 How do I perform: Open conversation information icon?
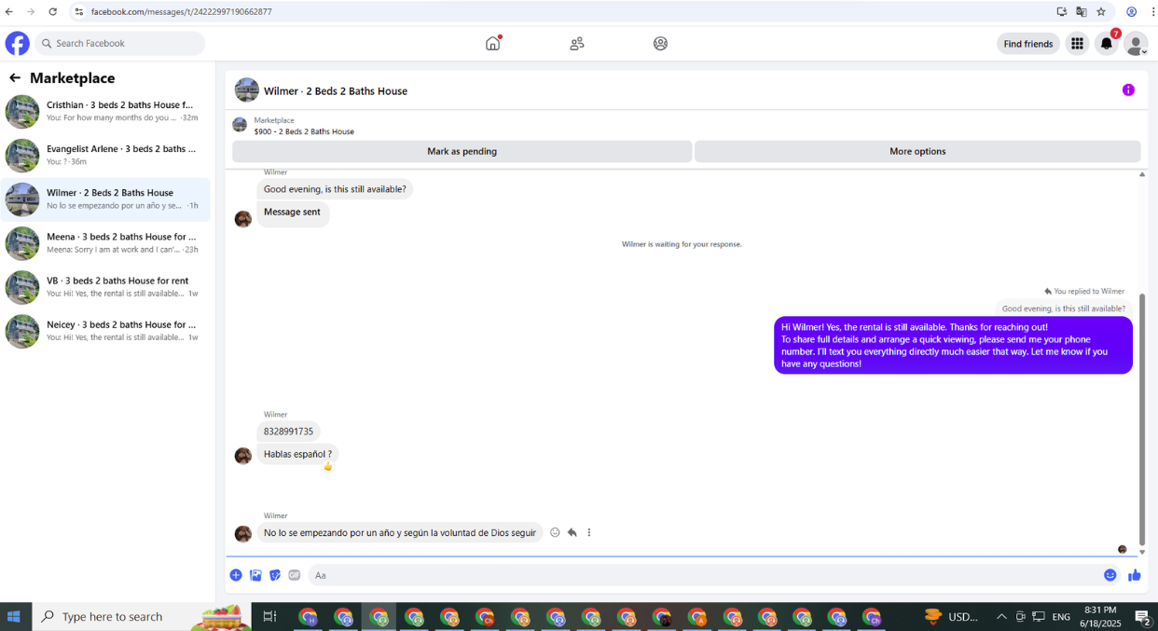(1128, 90)
